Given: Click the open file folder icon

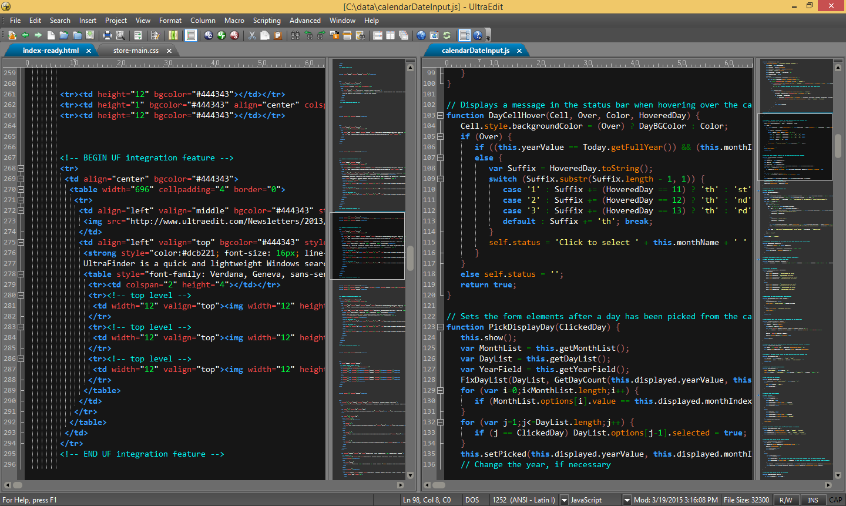Looking at the screenshot, I should (64, 35).
